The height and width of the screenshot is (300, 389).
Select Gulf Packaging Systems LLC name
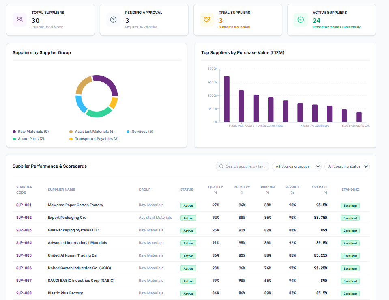point(73,230)
